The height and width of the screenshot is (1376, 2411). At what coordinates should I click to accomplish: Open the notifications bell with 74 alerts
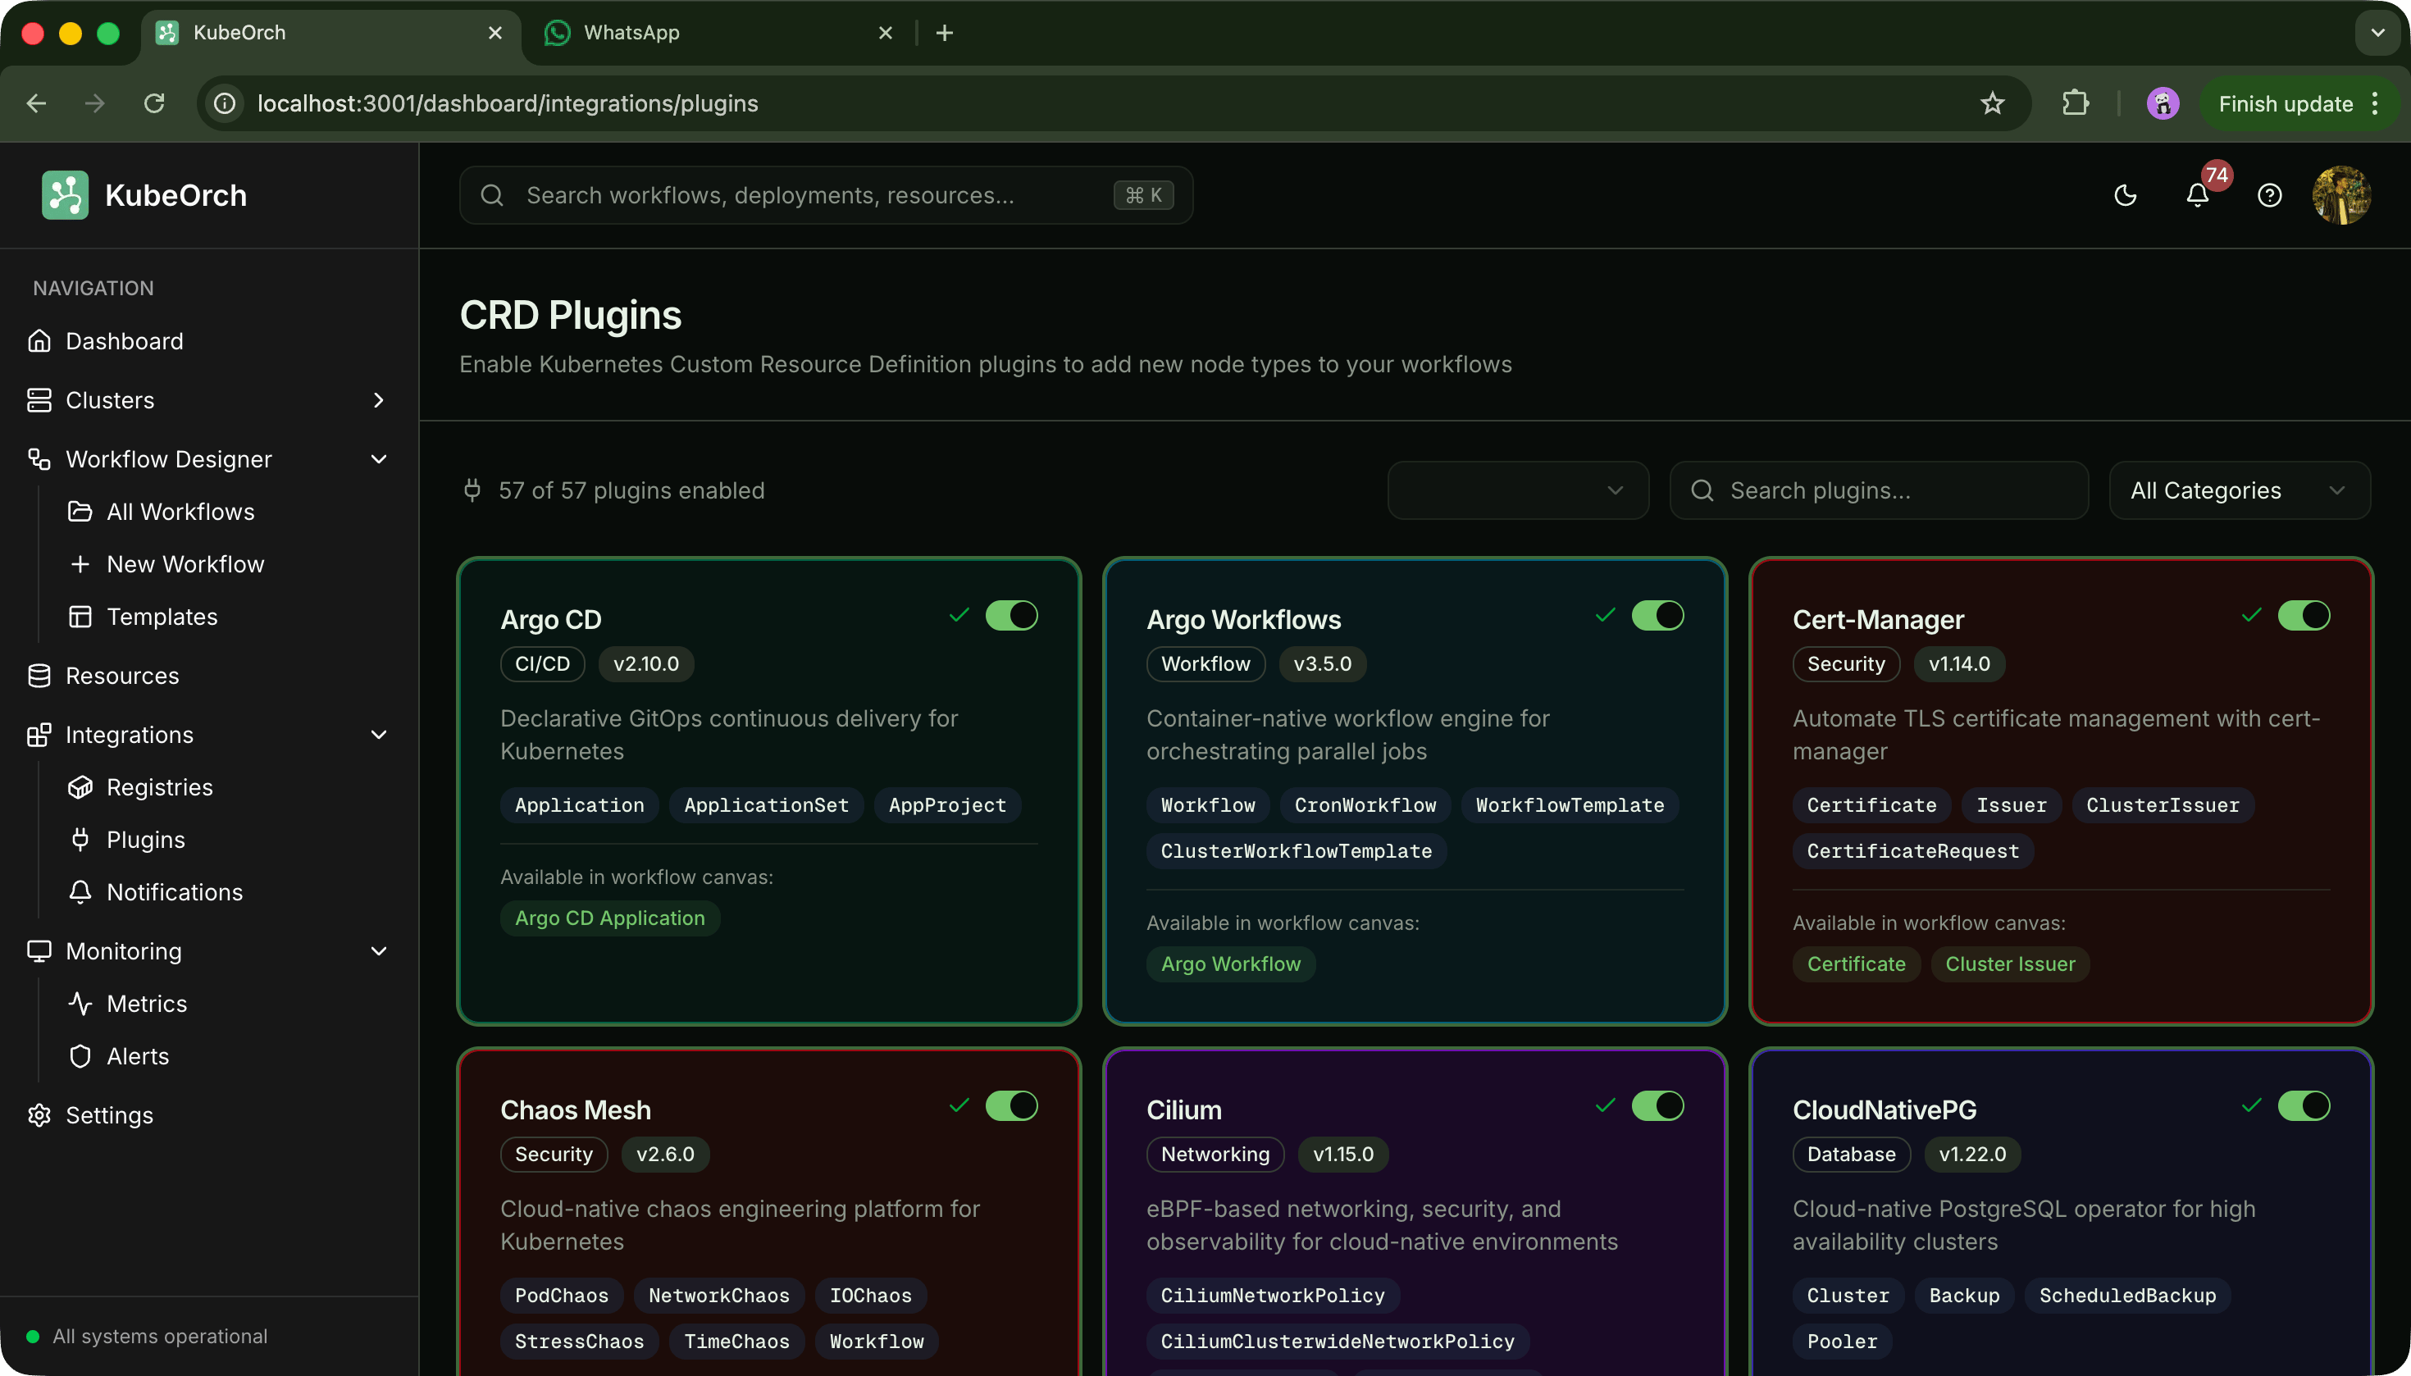point(2198,194)
